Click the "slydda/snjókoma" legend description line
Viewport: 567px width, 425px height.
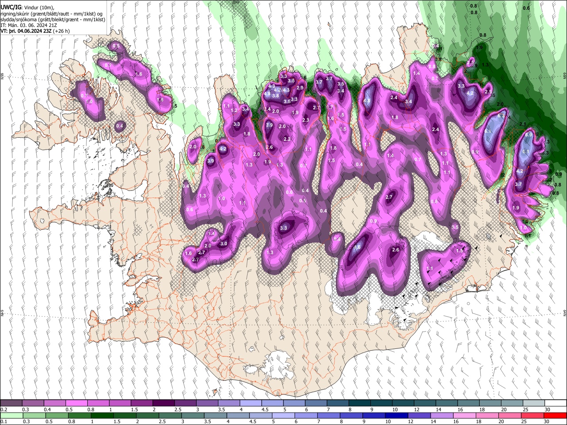pyautogui.click(x=53, y=19)
